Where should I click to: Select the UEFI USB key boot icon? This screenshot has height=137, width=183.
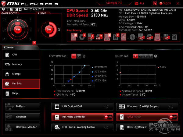pyautogui.click(x=107, y=37)
